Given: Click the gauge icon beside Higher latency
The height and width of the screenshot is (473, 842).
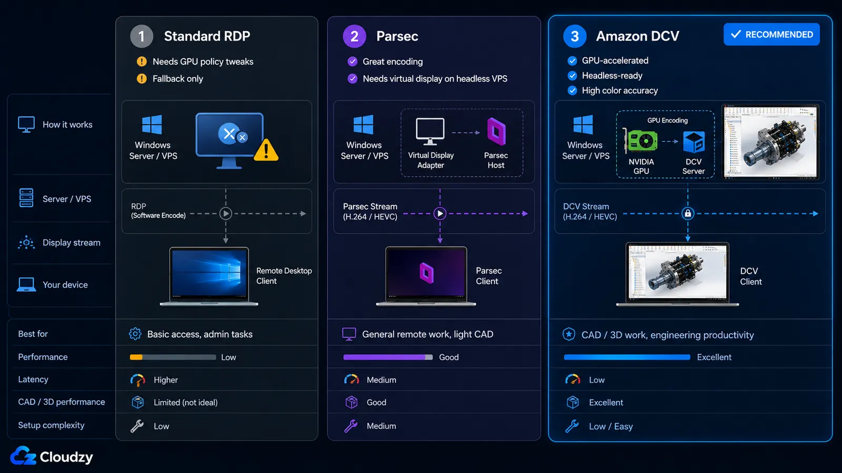Looking at the screenshot, I should [138, 379].
